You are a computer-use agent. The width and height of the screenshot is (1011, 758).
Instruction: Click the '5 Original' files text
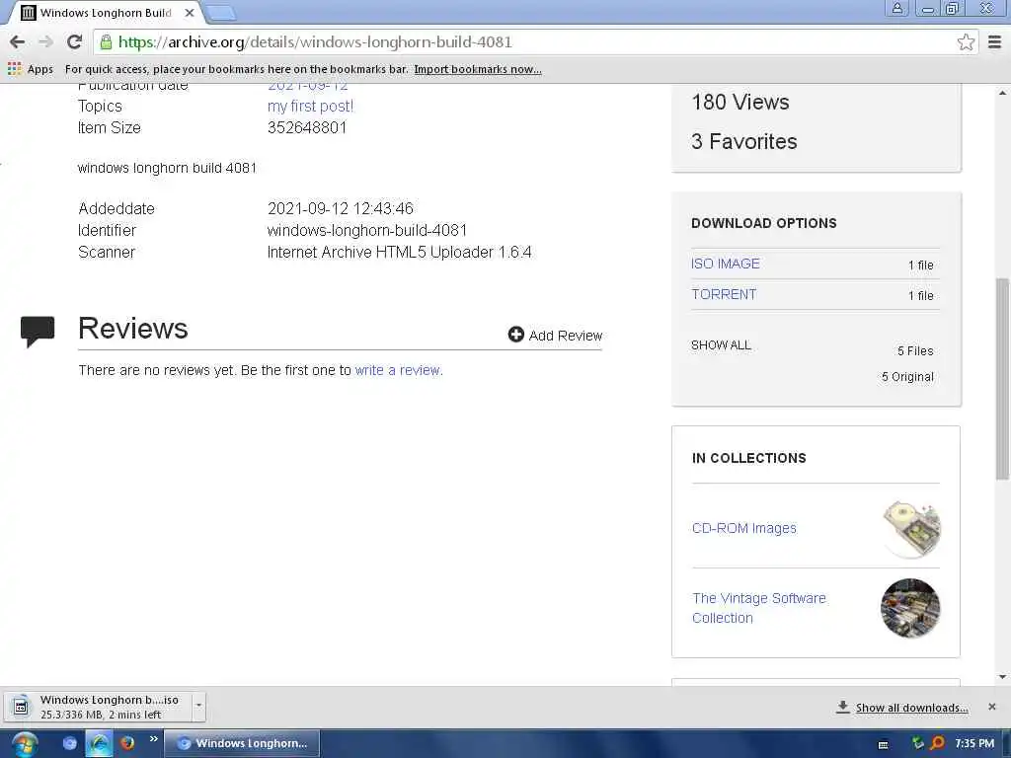point(907,376)
